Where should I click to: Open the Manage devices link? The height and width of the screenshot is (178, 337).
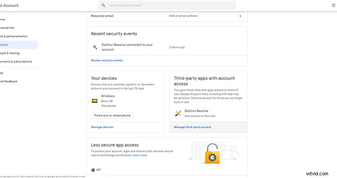(x=102, y=127)
